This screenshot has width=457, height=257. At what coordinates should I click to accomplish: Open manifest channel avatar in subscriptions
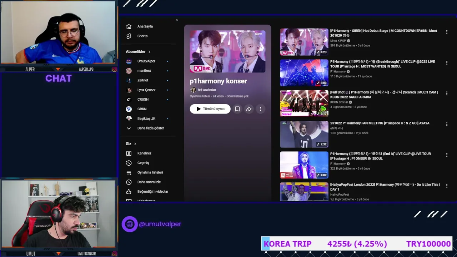pos(129,71)
